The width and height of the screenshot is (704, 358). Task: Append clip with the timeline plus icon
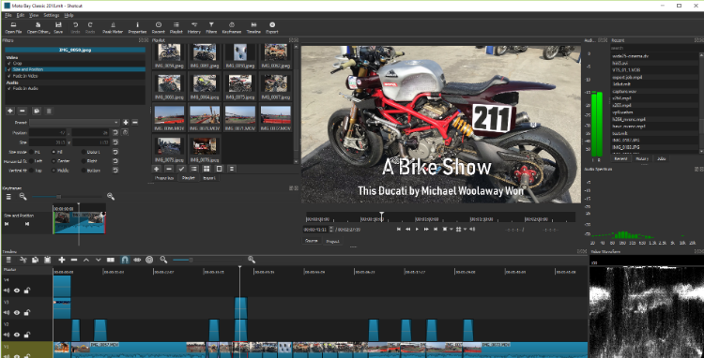(62, 260)
